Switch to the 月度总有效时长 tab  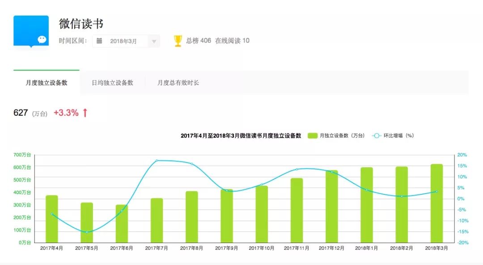click(x=178, y=83)
